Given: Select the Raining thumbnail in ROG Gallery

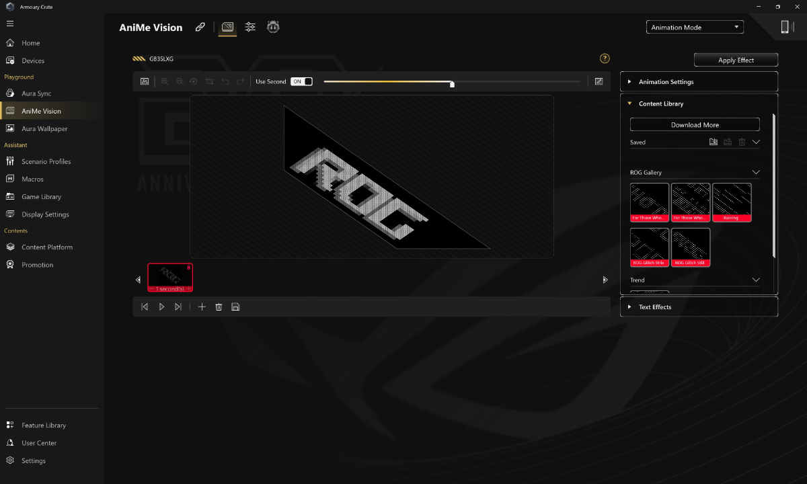Looking at the screenshot, I should tap(732, 202).
